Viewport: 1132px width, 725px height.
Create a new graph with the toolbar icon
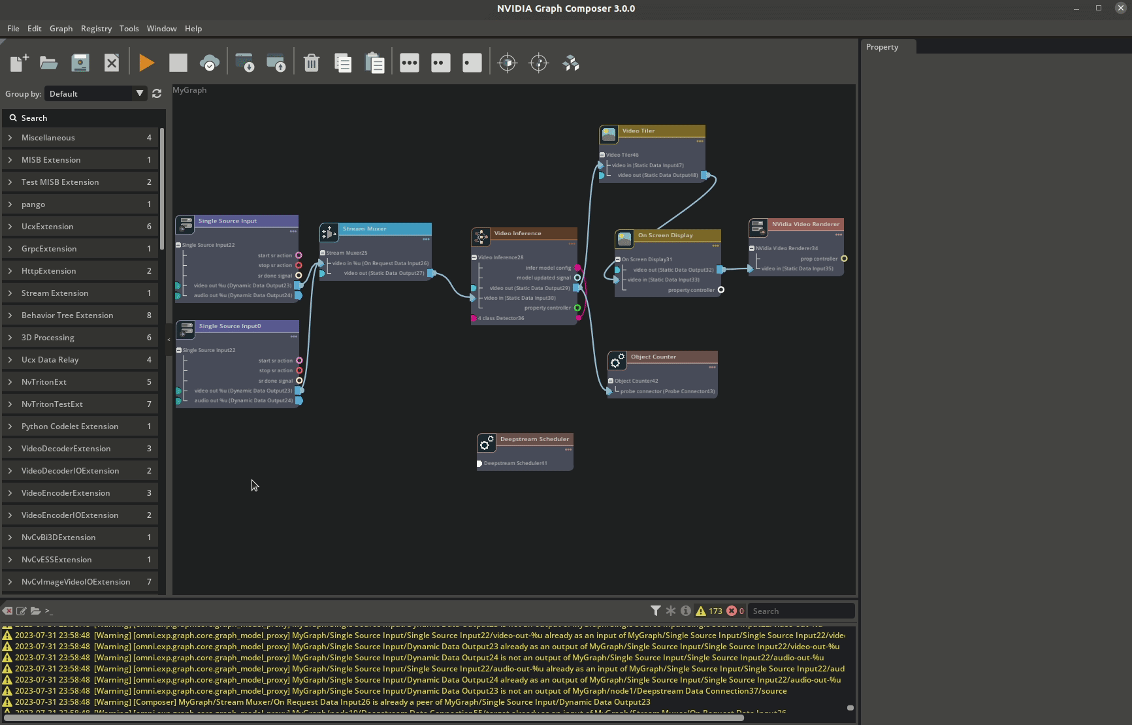[19, 63]
